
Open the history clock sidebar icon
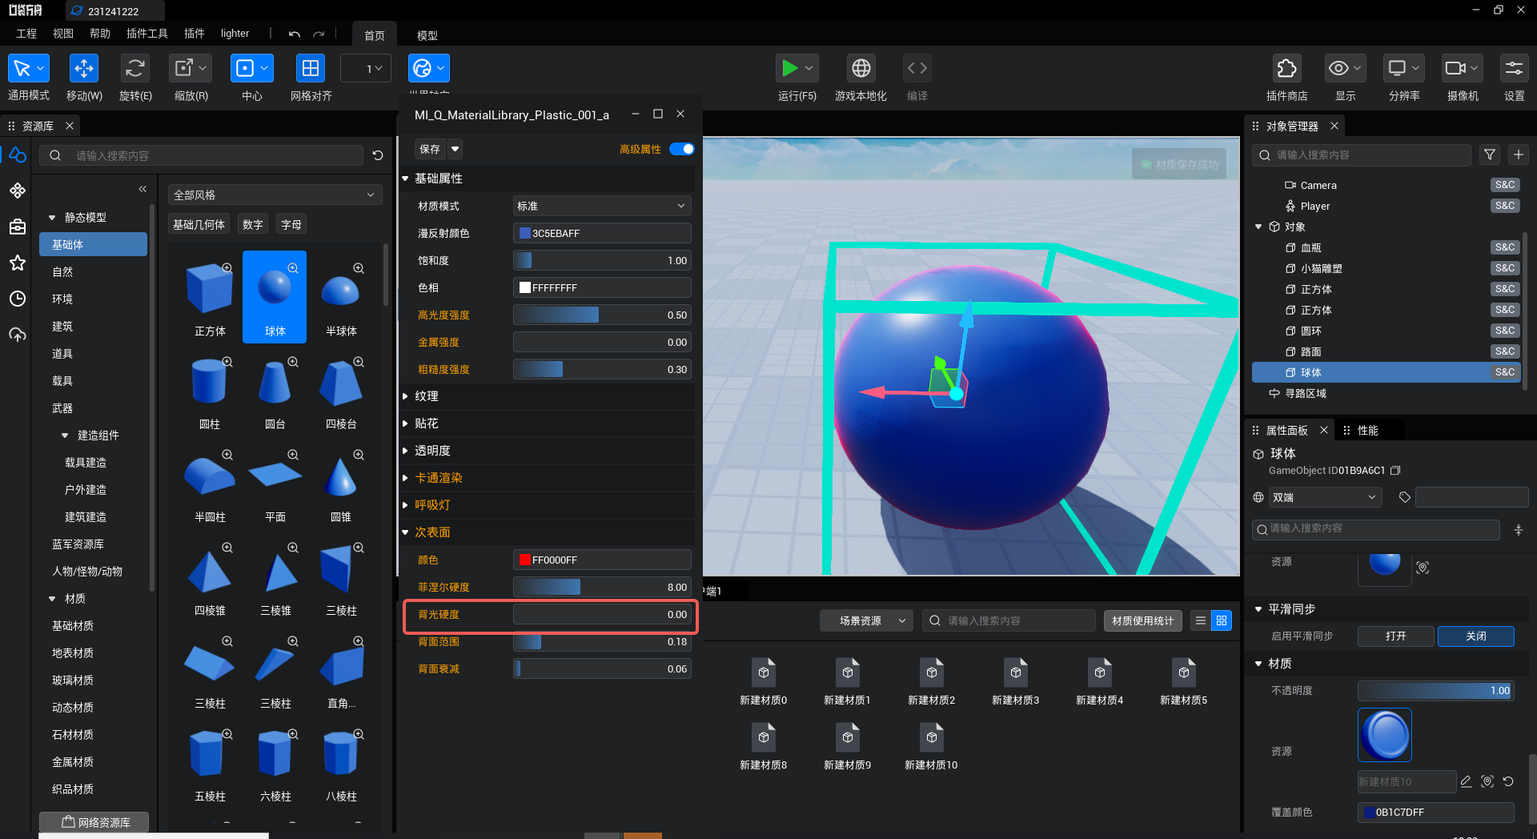tap(17, 299)
